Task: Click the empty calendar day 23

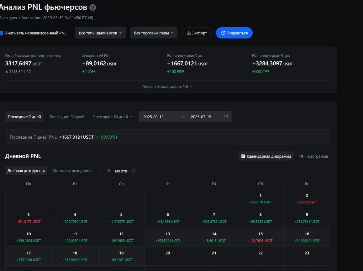Action: (x=307, y=256)
